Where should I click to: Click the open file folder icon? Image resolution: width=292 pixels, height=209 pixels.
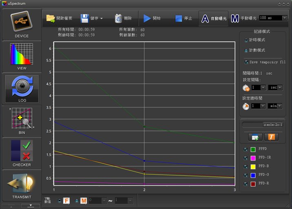click(50, 18)
